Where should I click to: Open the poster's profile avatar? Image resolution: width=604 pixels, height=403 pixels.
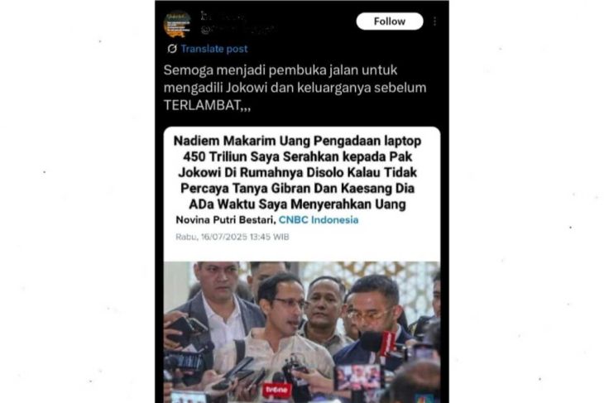coord(177,23)
